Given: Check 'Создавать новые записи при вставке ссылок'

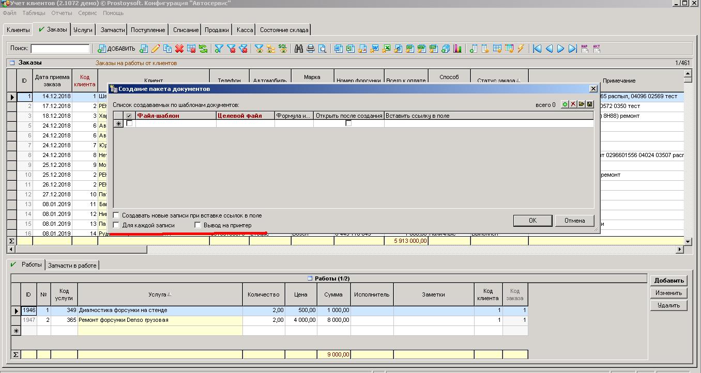Looking at the screenshot, I should click(116, 215).
